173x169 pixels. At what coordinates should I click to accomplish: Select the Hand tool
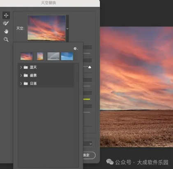[x=6, y=32]
